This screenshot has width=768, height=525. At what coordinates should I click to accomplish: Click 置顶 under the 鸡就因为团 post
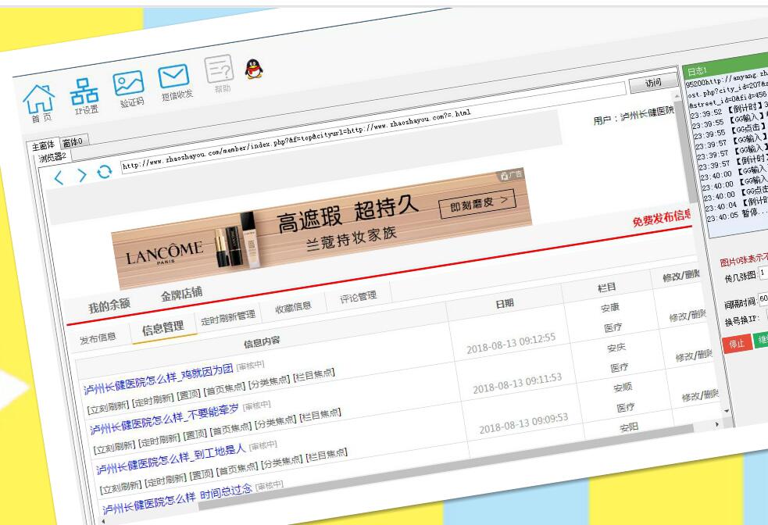coord(188,395)
